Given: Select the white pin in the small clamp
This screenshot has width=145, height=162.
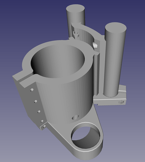Looking at the screenshot, I should click(95, 45).
